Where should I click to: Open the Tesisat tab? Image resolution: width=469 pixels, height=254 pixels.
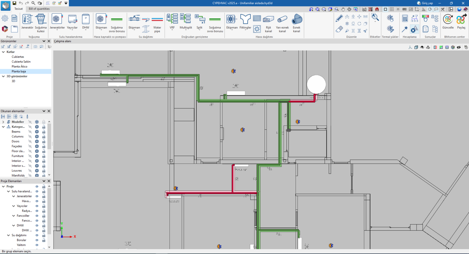click(x=19, y=9)
